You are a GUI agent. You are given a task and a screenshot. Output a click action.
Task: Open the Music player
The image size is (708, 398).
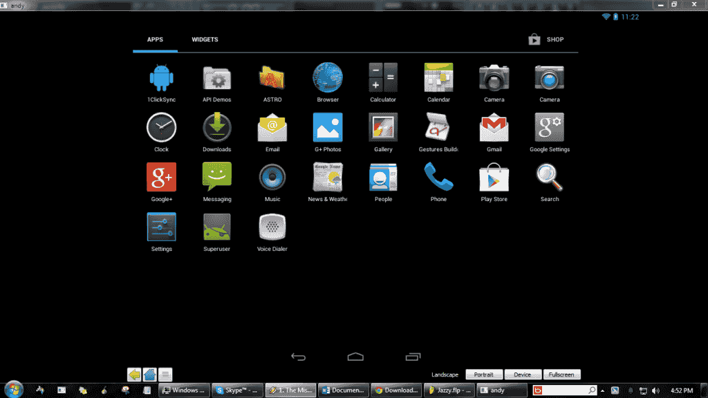click(272, 178)
